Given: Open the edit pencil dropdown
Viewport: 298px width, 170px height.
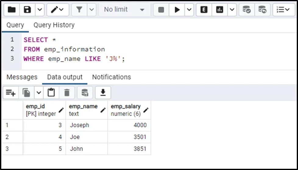Looking at the screenshot, I should (x=57, y=10).
